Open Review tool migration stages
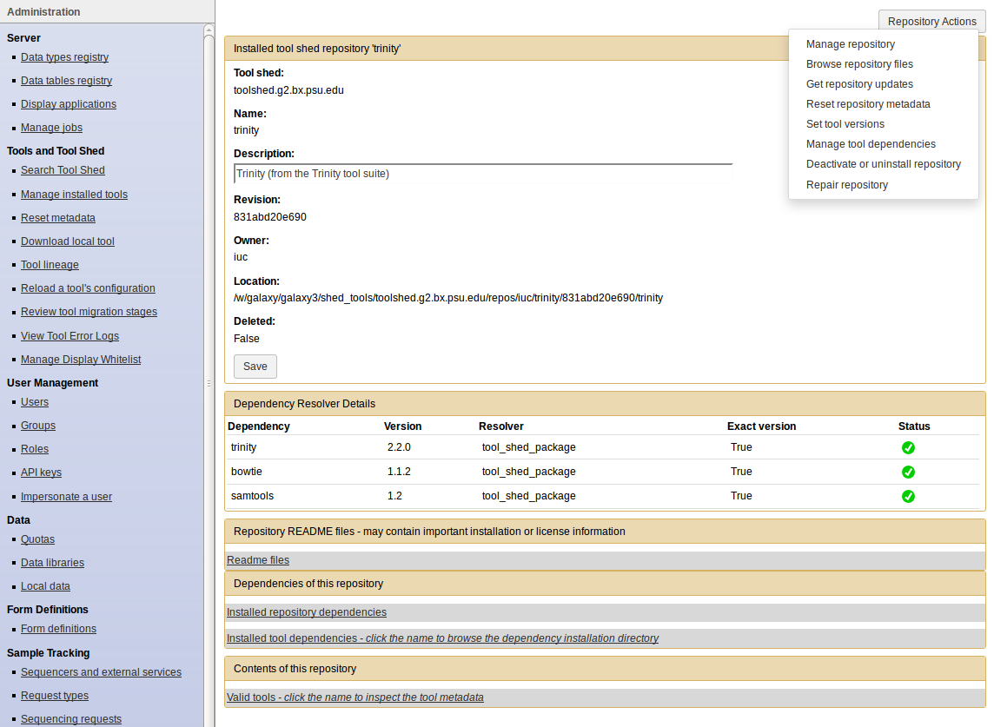 (89, 312)
